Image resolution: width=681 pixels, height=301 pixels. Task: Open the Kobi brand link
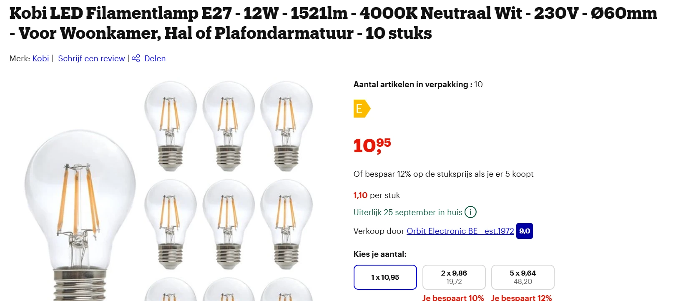(x=40, y=58)
